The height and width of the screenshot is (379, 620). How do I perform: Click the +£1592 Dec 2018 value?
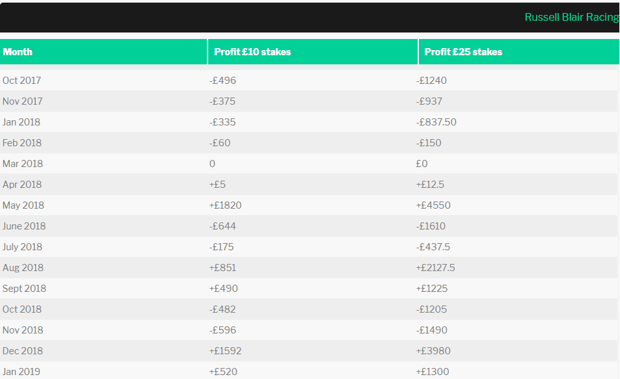225,351
